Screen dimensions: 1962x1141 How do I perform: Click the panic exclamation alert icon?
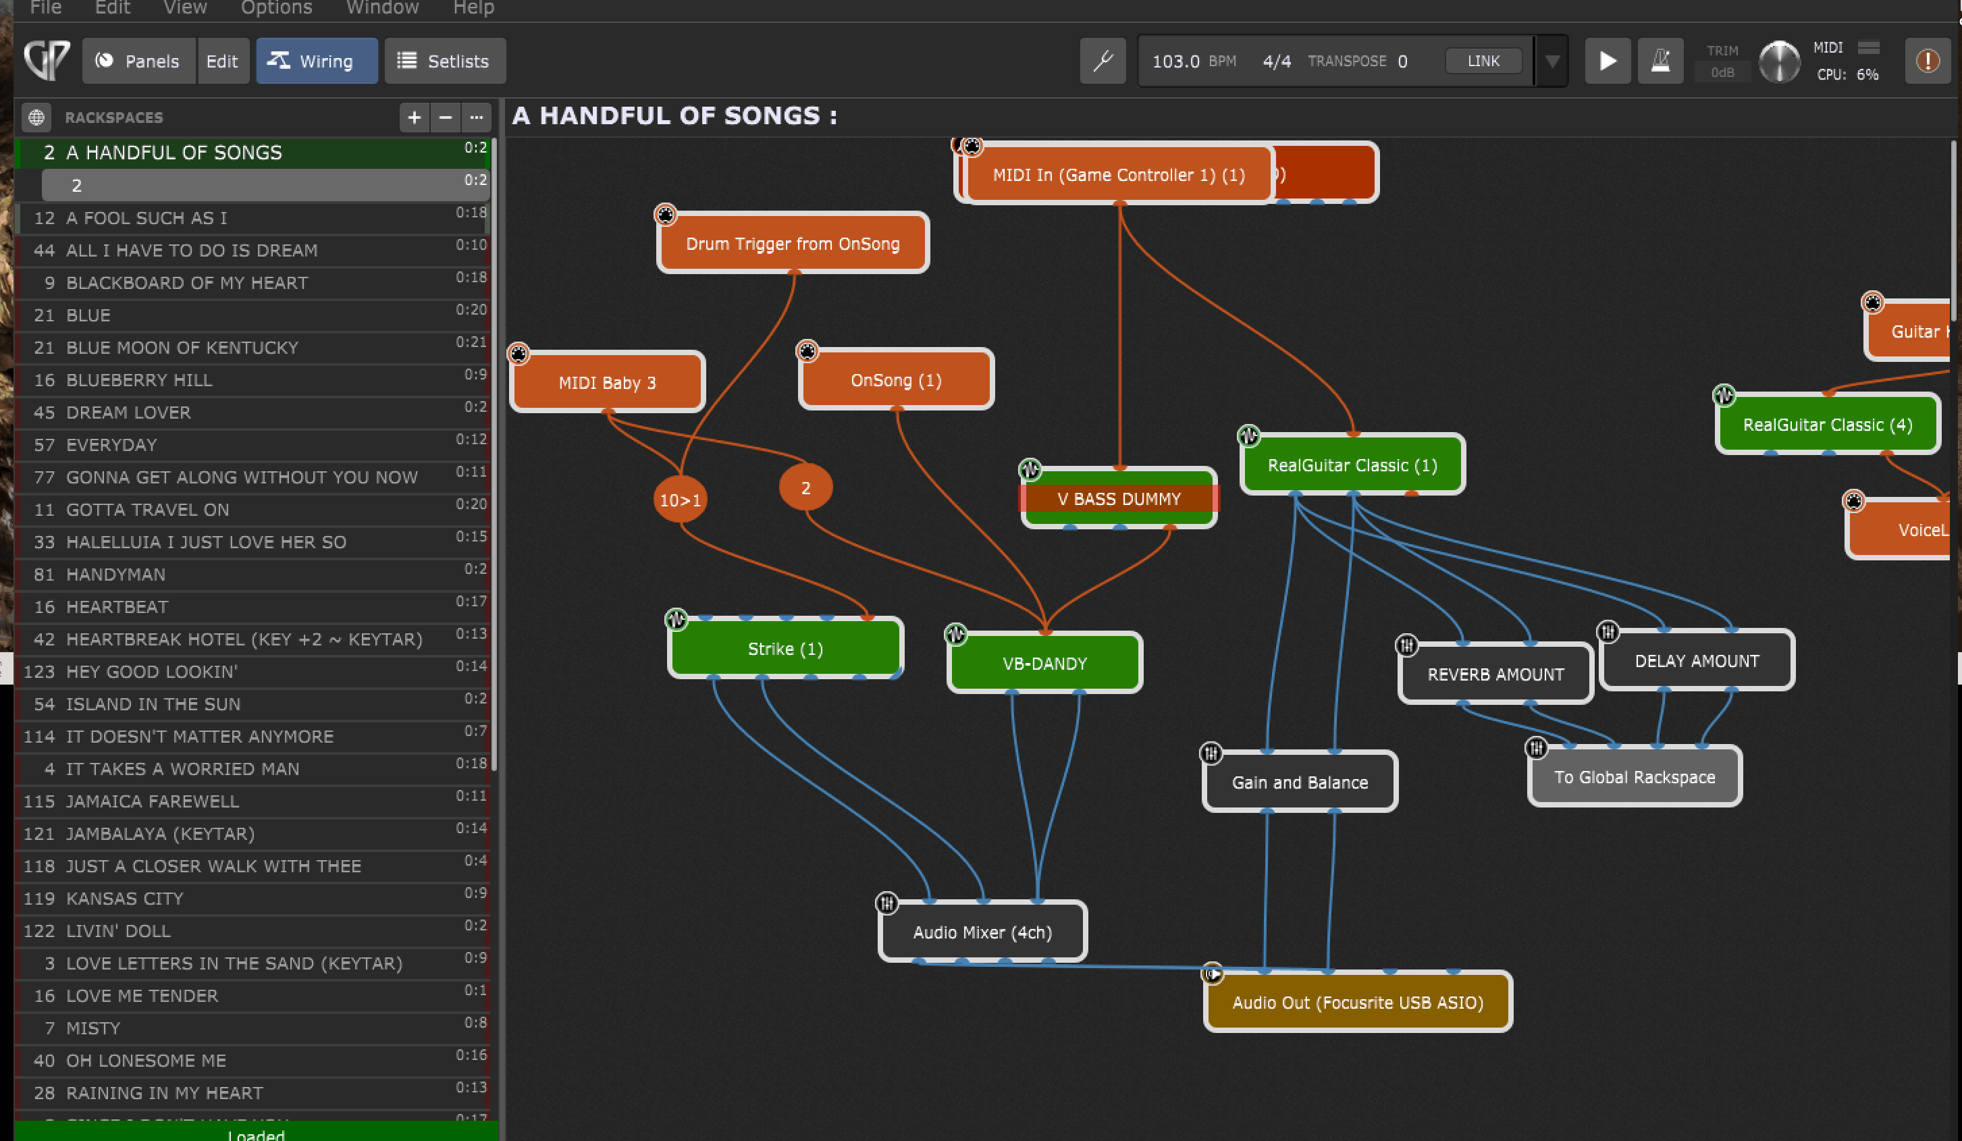(1927, 61)
